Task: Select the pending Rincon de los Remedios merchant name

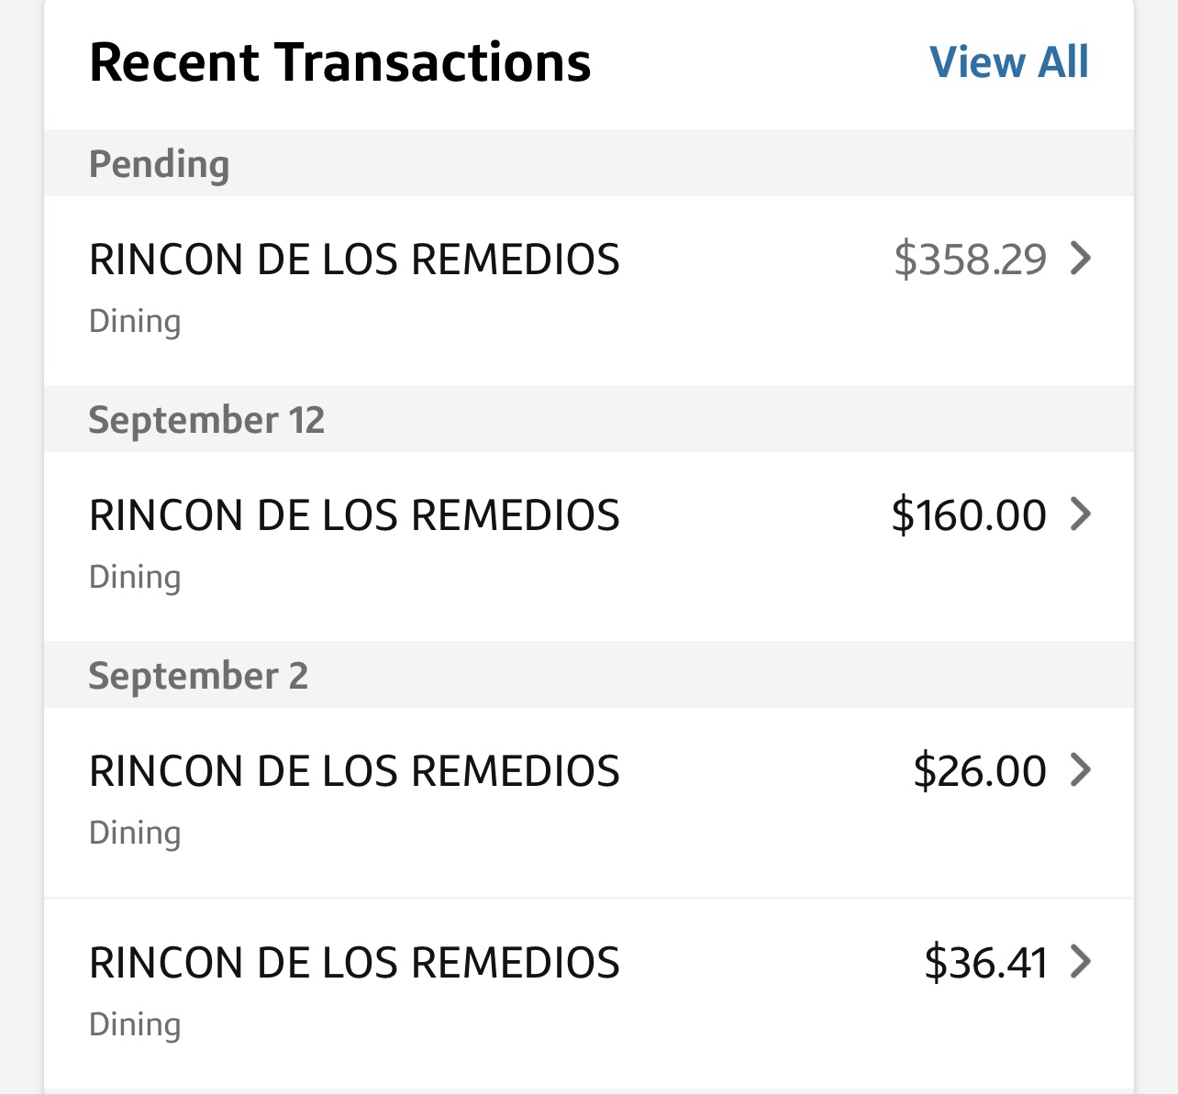Action: point(354,260)
